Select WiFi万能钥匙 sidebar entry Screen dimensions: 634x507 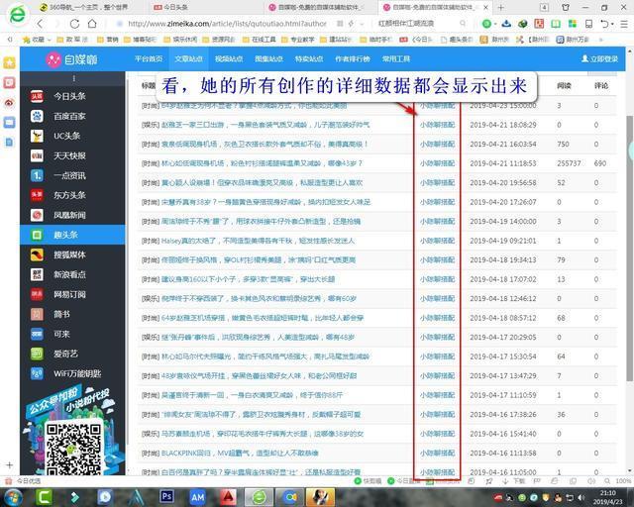[76, 373]
